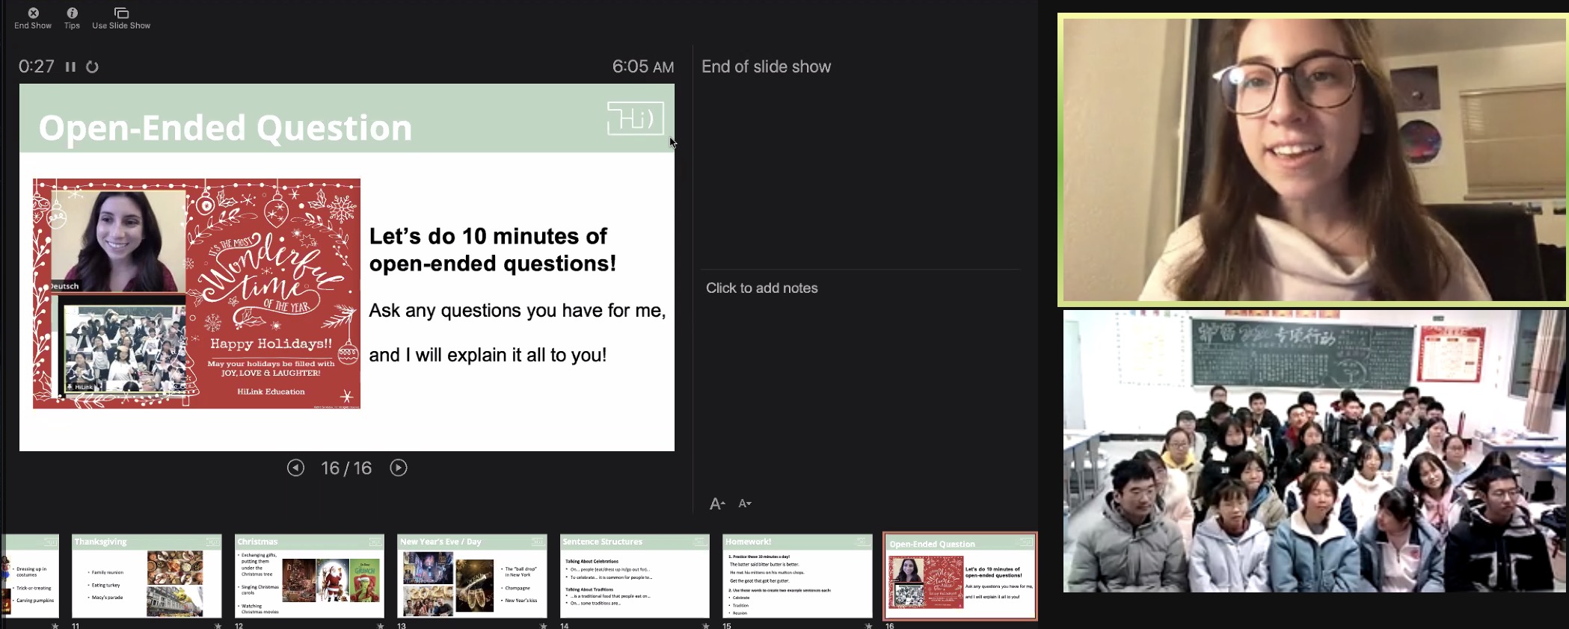The width and height of the screenshot is (1569, 629).
Task: Click the 16 / 16 slide counter
Action: point(346,468)
